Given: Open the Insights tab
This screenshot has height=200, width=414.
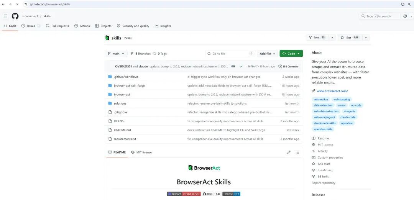Looking at the screenshot, I should 163,26.
